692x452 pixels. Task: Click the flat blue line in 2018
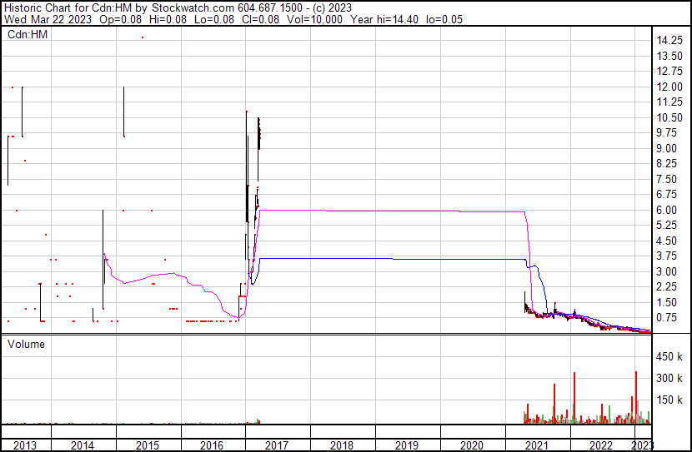[x=342, y=259]
